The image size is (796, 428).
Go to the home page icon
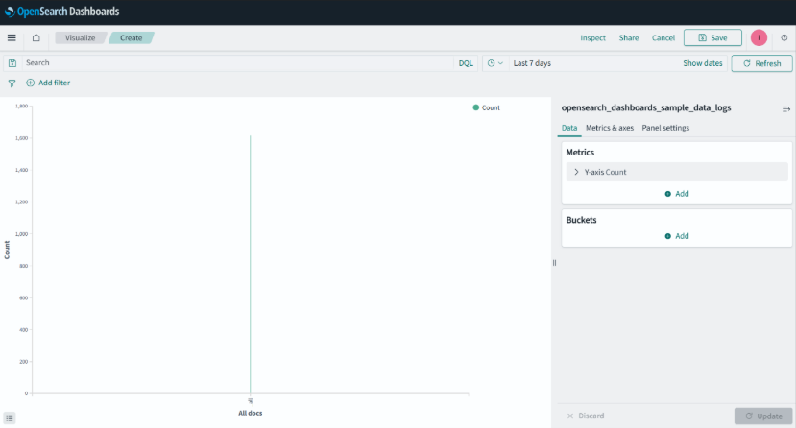36,38
